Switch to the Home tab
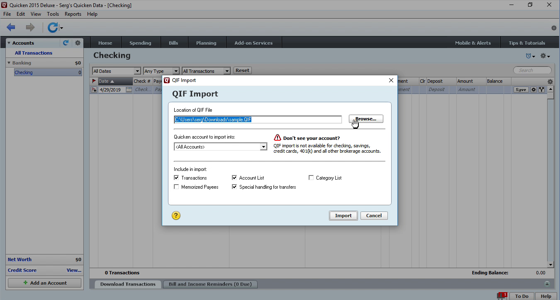This screenshot has height=300, width=560. click(x=105, y=43)
